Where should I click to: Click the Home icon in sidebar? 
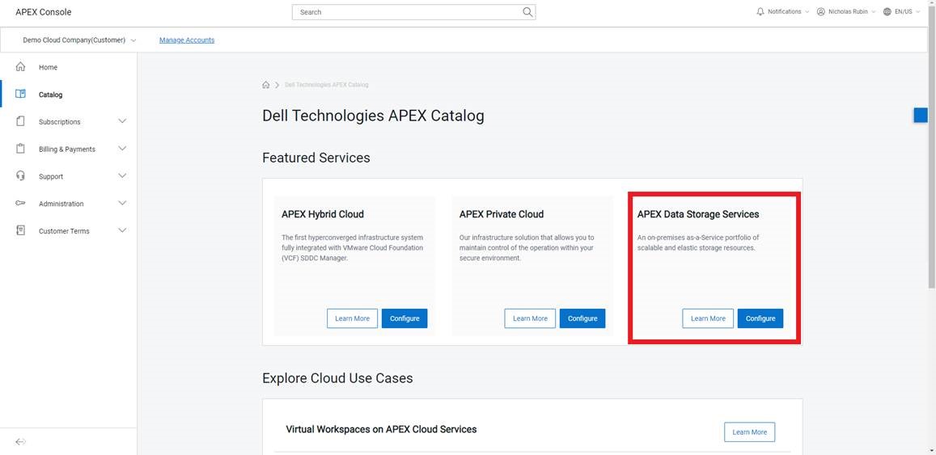pyautogui.click(x=21, y=67)
